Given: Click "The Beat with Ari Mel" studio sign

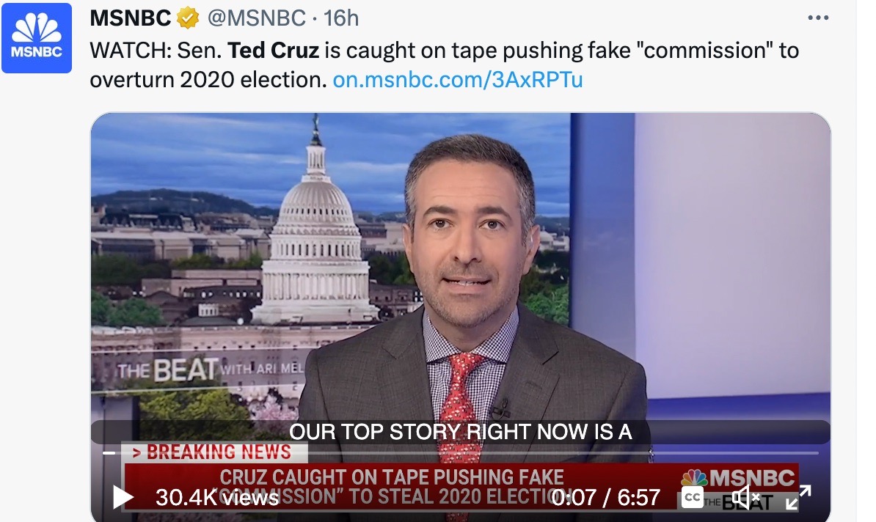Looking at the screenshot, I should click(x=211, y=370).
